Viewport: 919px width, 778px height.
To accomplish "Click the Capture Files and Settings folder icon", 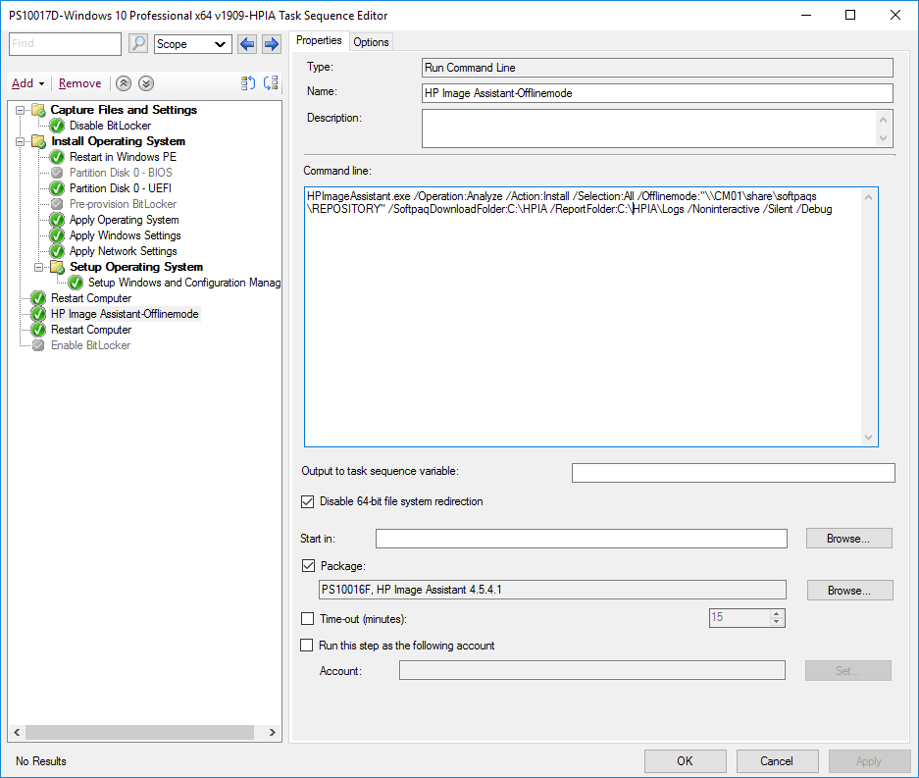I will (x=38, y=110).
